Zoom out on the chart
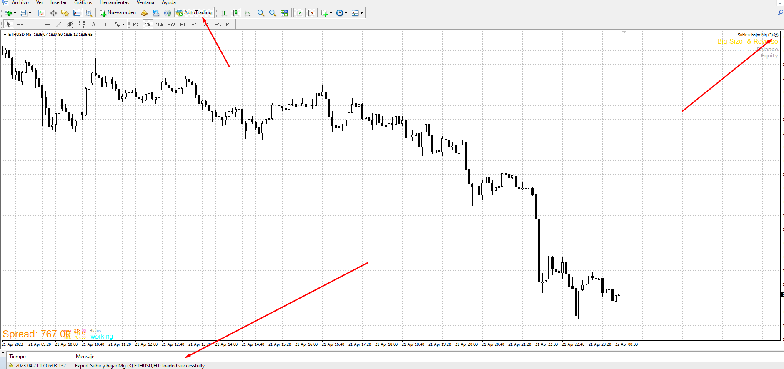 pos(273,13)
